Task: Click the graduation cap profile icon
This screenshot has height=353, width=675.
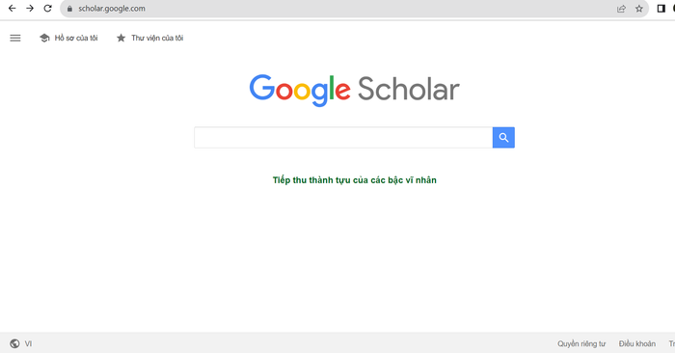Action: pos(44,38)
